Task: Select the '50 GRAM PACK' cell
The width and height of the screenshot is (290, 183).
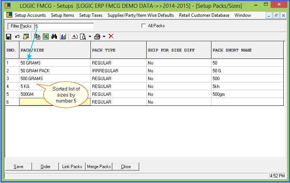Action: click(x=55, y=70)
